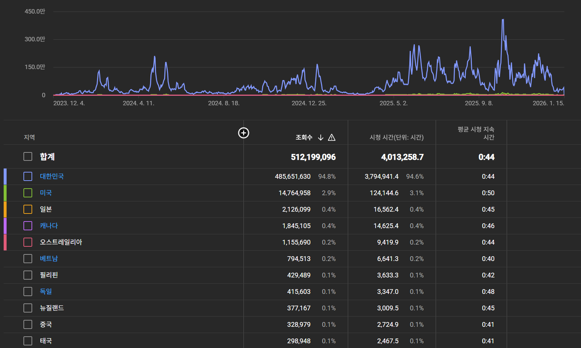Click the warning triangle icon near 조회수
Image resolution: width=581 pixels, height=348 pixels.
tap(332, 137)
